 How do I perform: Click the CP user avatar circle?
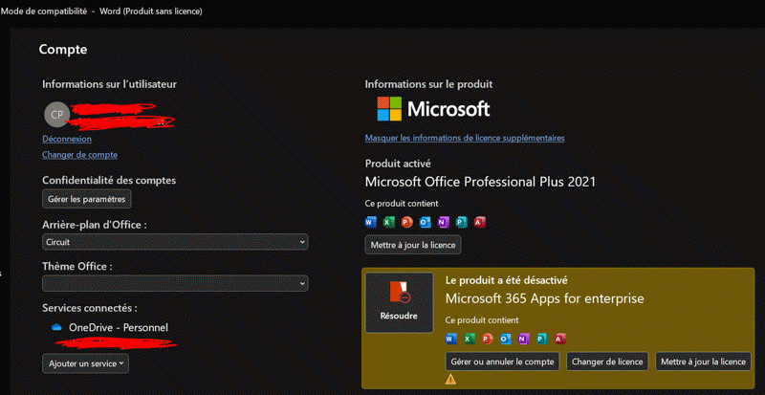pos(56,115)
